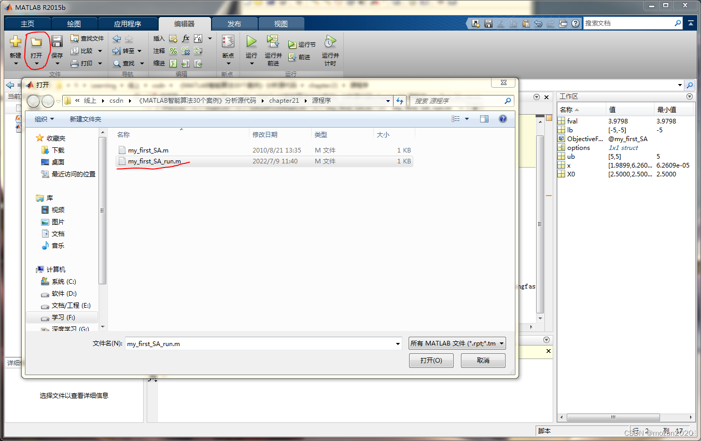701x441 pixels.
Task: Click the decrease indent icon
Action: coord(198,63)
